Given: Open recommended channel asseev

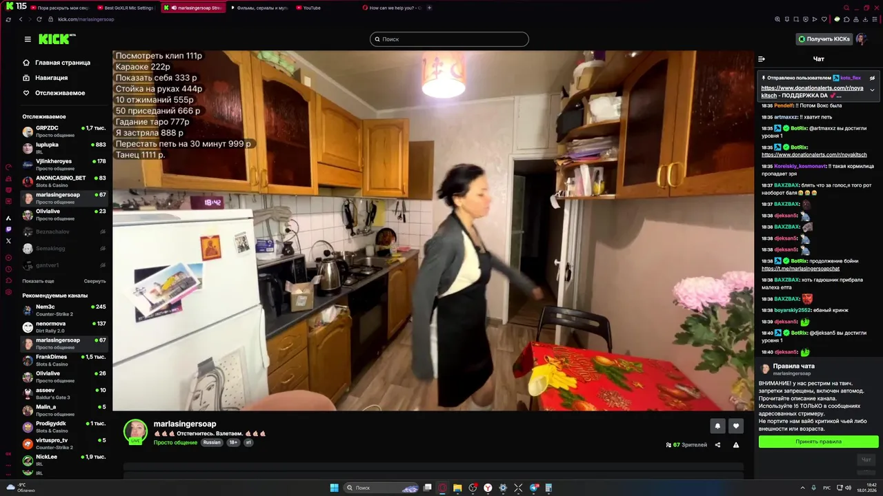Looking at the screenshot, I should pyautogui.click(x=63, y=393).
